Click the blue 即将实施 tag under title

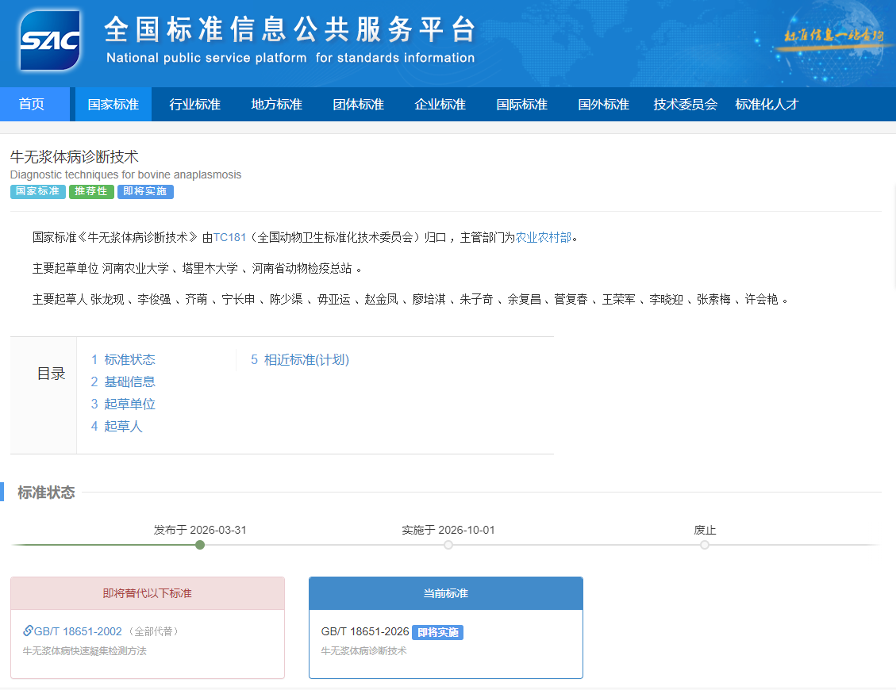145,192
